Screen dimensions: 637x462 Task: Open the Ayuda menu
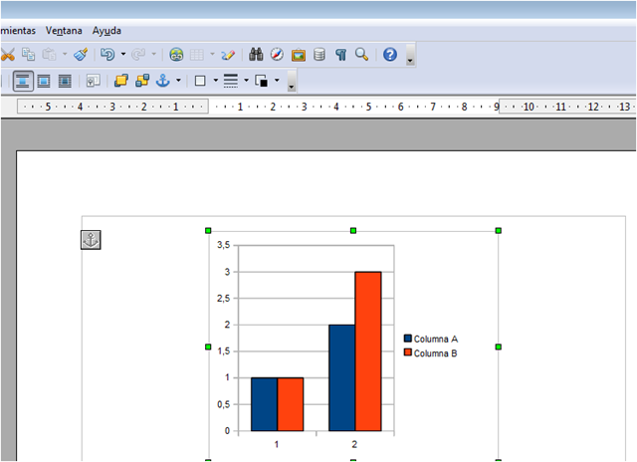(x=106, y=31)
